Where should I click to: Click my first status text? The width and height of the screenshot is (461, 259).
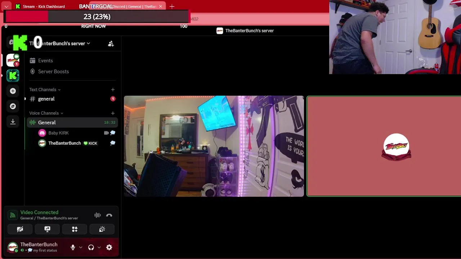[45, 250]
